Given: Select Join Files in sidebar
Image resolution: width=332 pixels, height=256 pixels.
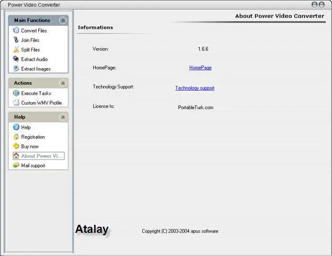Looking at the screenshot, I should [x=30, y=40].
